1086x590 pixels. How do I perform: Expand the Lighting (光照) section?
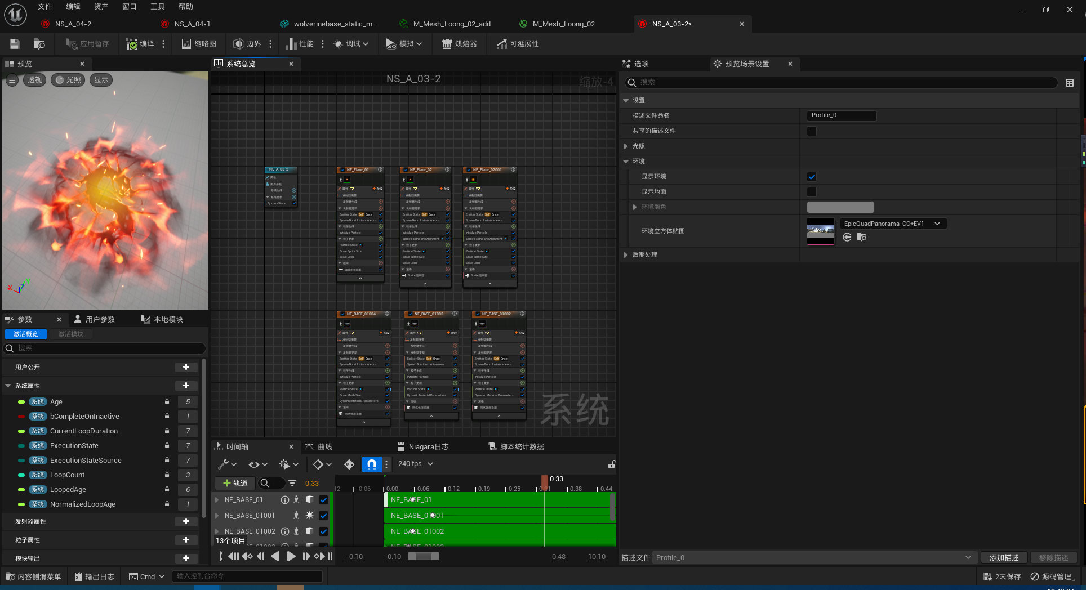[x=626, y=146]
